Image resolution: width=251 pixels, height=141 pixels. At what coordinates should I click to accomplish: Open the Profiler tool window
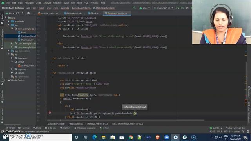[65, 128]
